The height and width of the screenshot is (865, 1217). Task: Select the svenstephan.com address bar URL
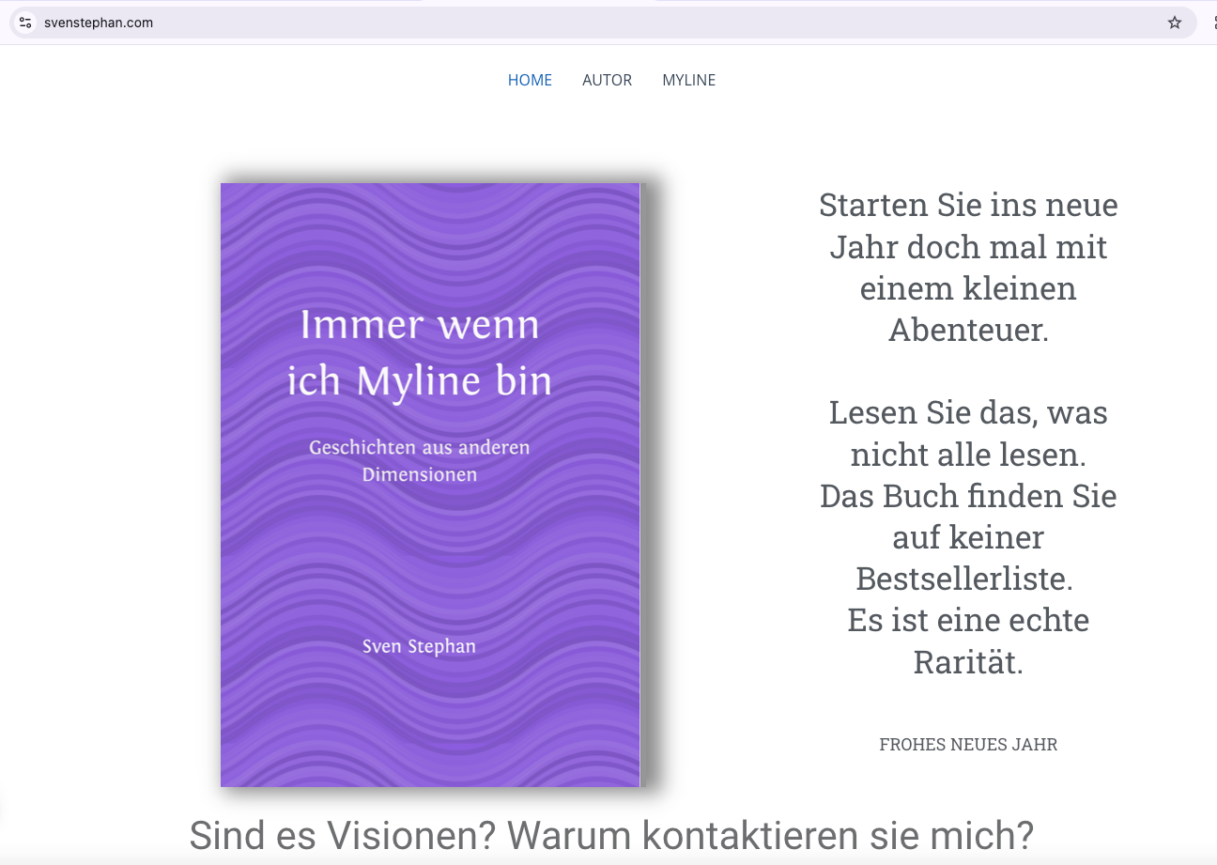point(99,23)
